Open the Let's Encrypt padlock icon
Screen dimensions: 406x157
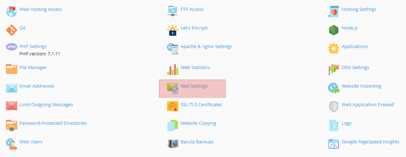(172, 30)
